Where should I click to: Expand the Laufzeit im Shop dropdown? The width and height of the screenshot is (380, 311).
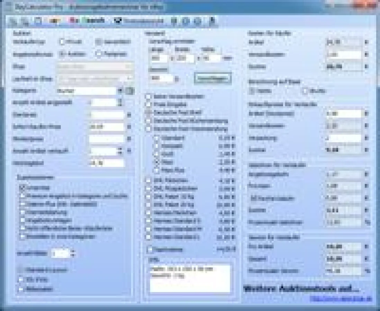pyautogui.click(x=95, y=79)
